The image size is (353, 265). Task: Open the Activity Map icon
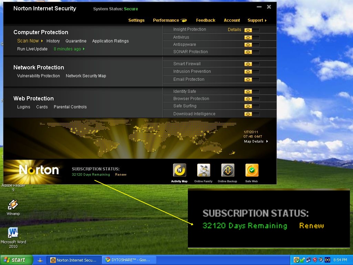179,169
